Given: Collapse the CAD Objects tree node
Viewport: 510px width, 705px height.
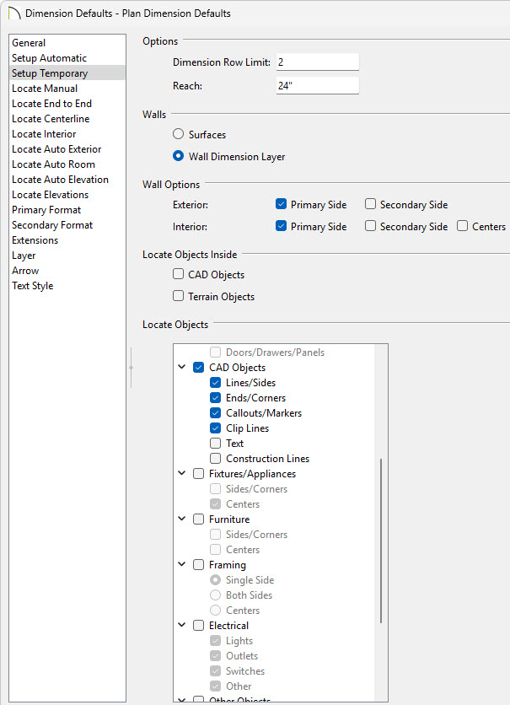Looking at the screenshot, I should coord(182,367).
